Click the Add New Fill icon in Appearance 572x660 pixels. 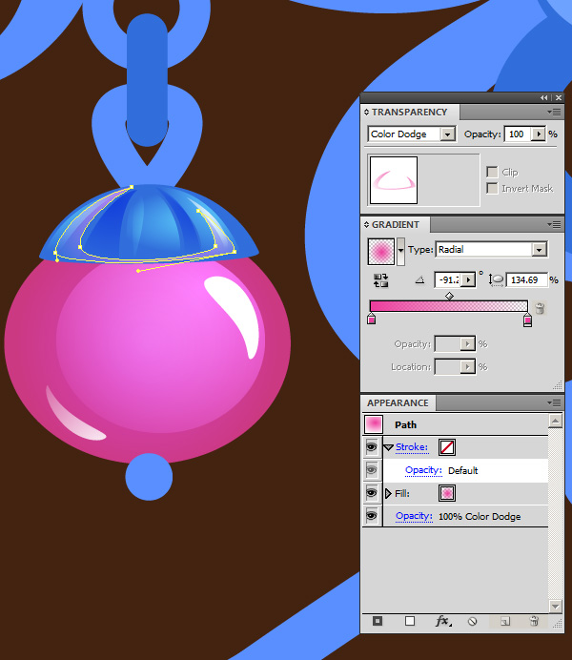click(410, 621)
